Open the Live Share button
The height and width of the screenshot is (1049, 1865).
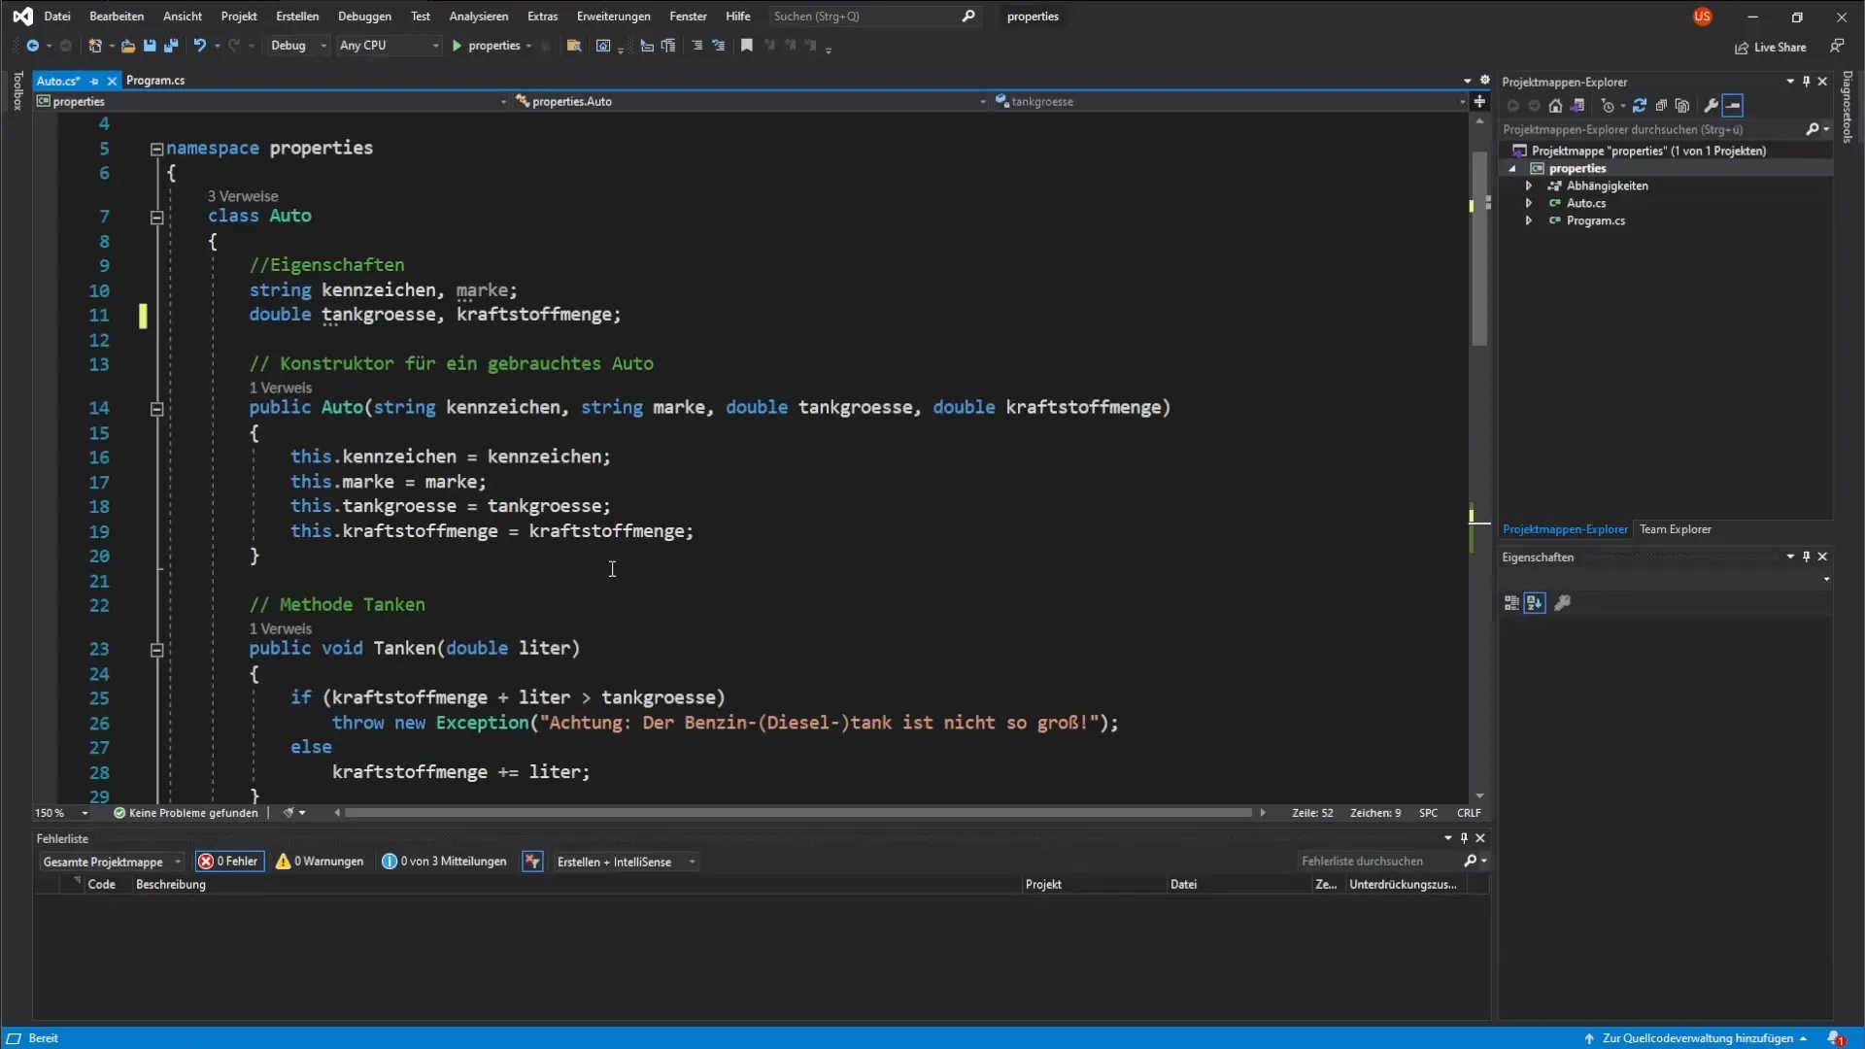coord(1770,47)
